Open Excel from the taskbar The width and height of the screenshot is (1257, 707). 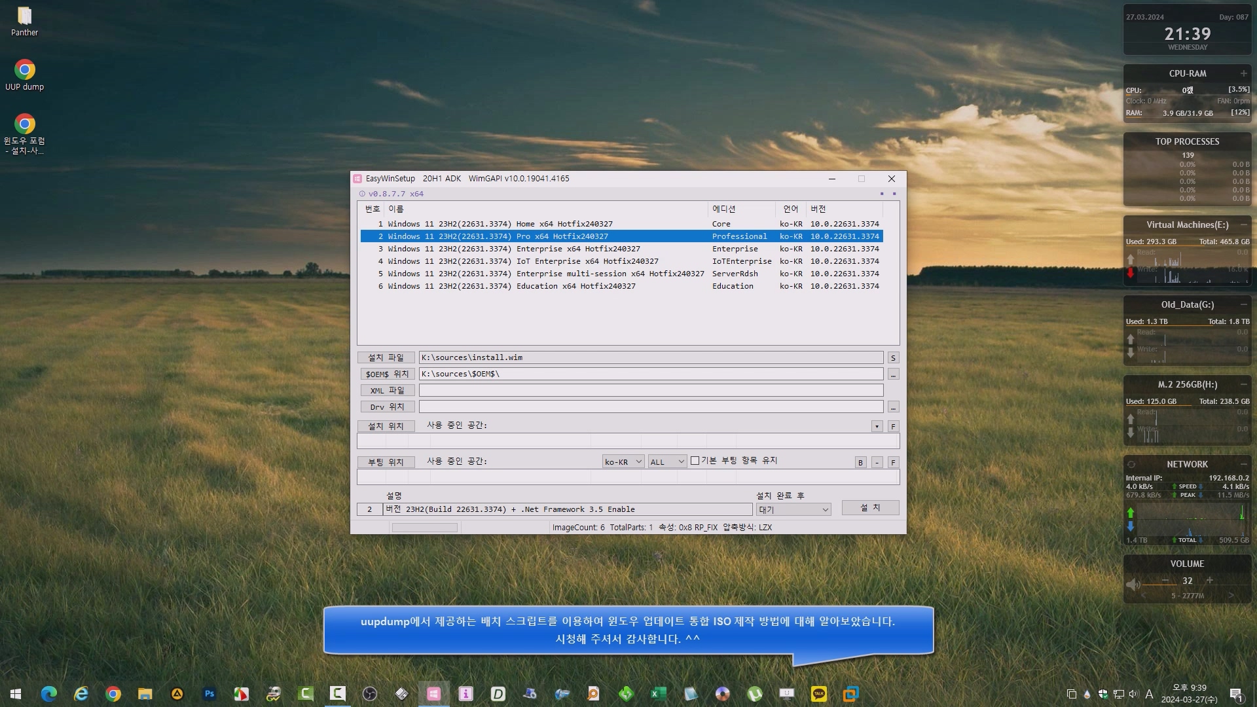tap(658, 694)
